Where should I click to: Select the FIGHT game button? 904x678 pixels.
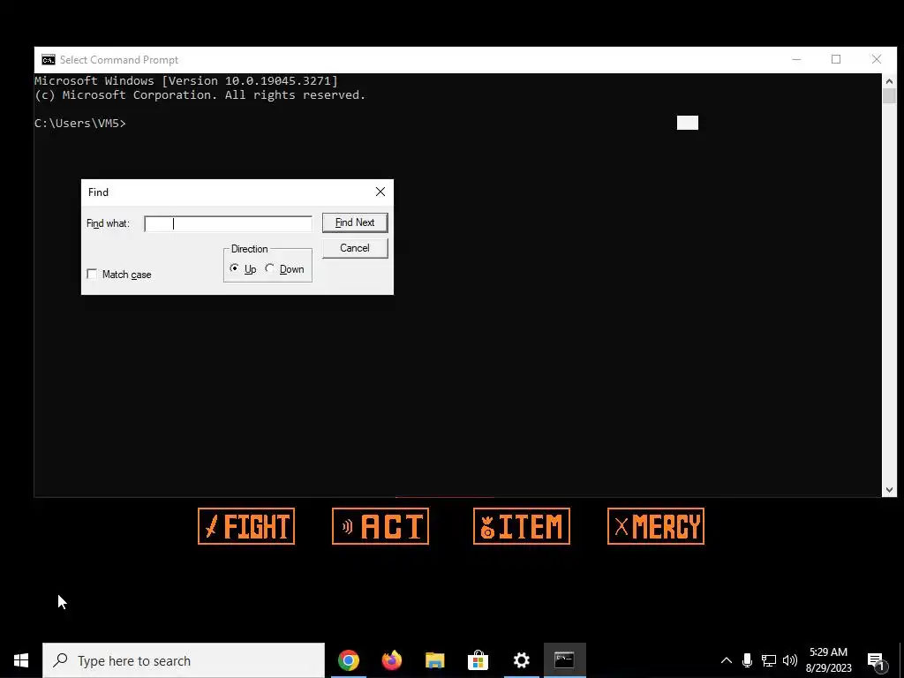246,526
